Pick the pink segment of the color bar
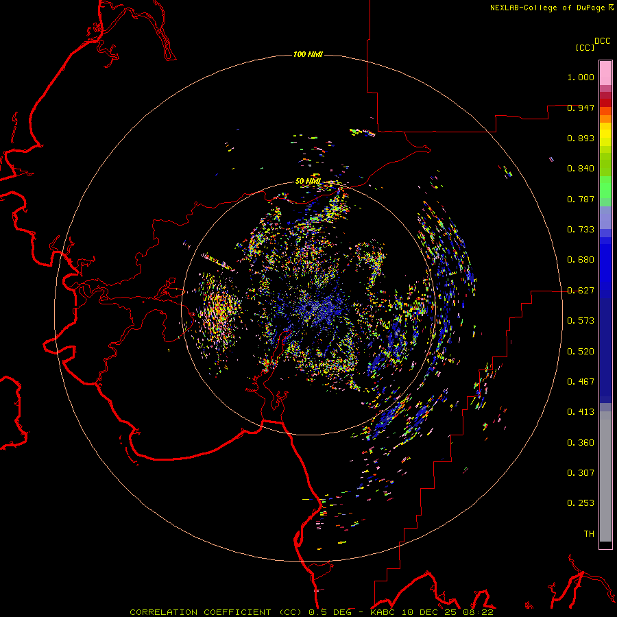Image resolution: width=617 pixels, height=617 pixels. [x=605, y=73]
